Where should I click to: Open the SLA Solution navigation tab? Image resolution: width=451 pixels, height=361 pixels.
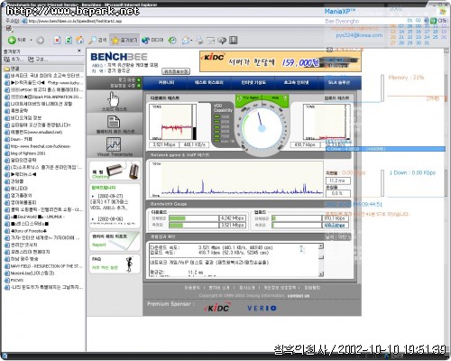(339, 82)
